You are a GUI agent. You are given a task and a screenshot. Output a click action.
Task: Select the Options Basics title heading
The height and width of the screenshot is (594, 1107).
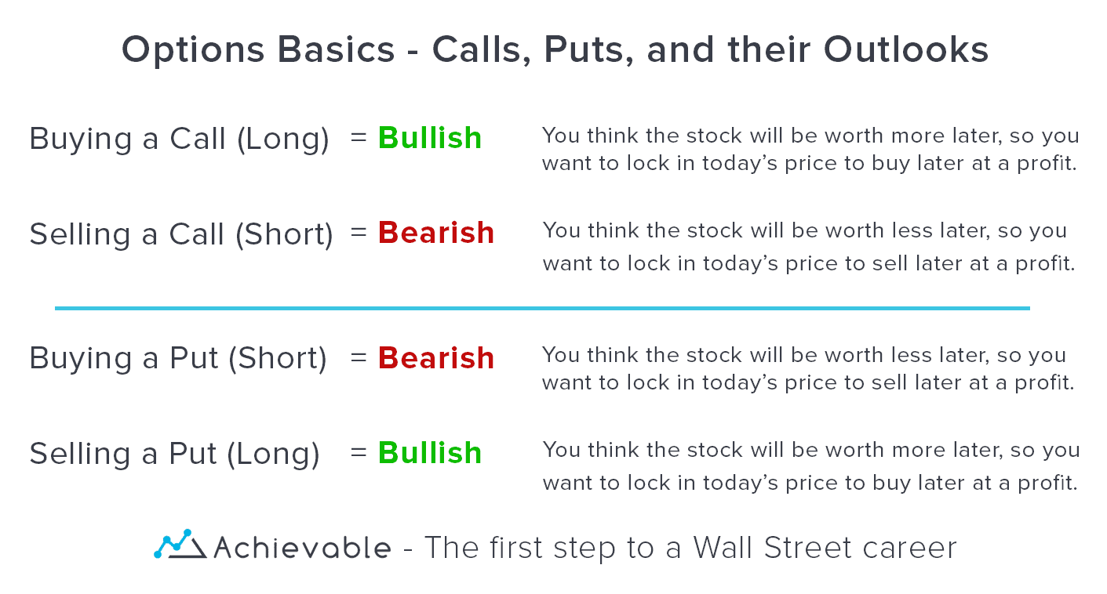[x=555, y=50]
